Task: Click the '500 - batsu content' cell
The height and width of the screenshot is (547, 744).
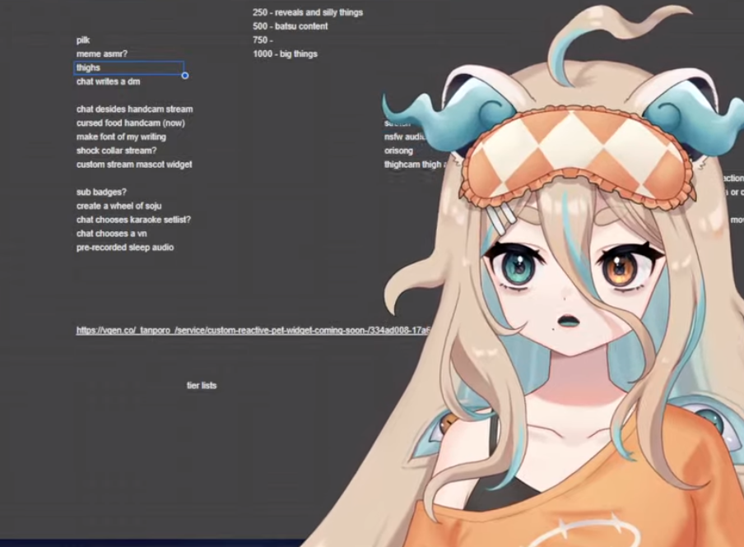Action: pyautogui.click(x=291, y=26)
